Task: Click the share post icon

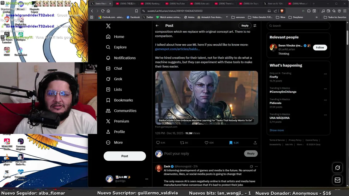Action: pos(255,143)
